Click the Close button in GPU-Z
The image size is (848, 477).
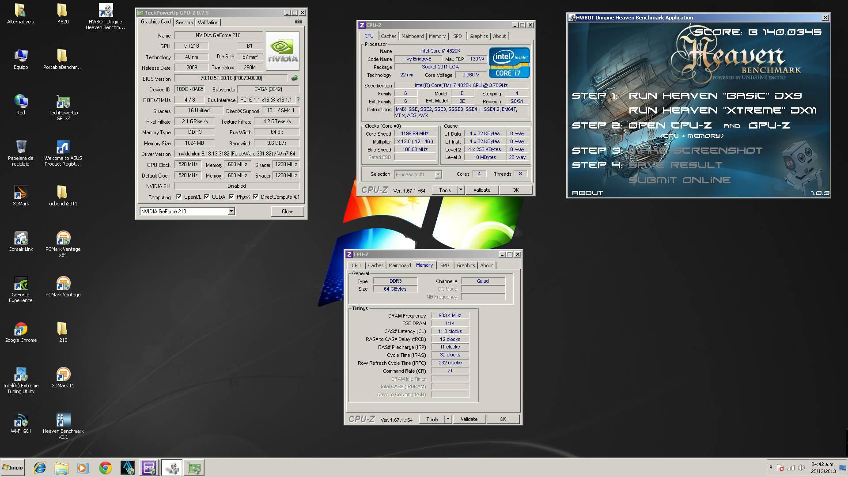[x=288, y=212]
